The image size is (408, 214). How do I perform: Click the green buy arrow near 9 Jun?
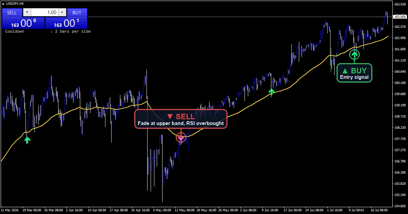pyautogui.click(x=271, y=92)
